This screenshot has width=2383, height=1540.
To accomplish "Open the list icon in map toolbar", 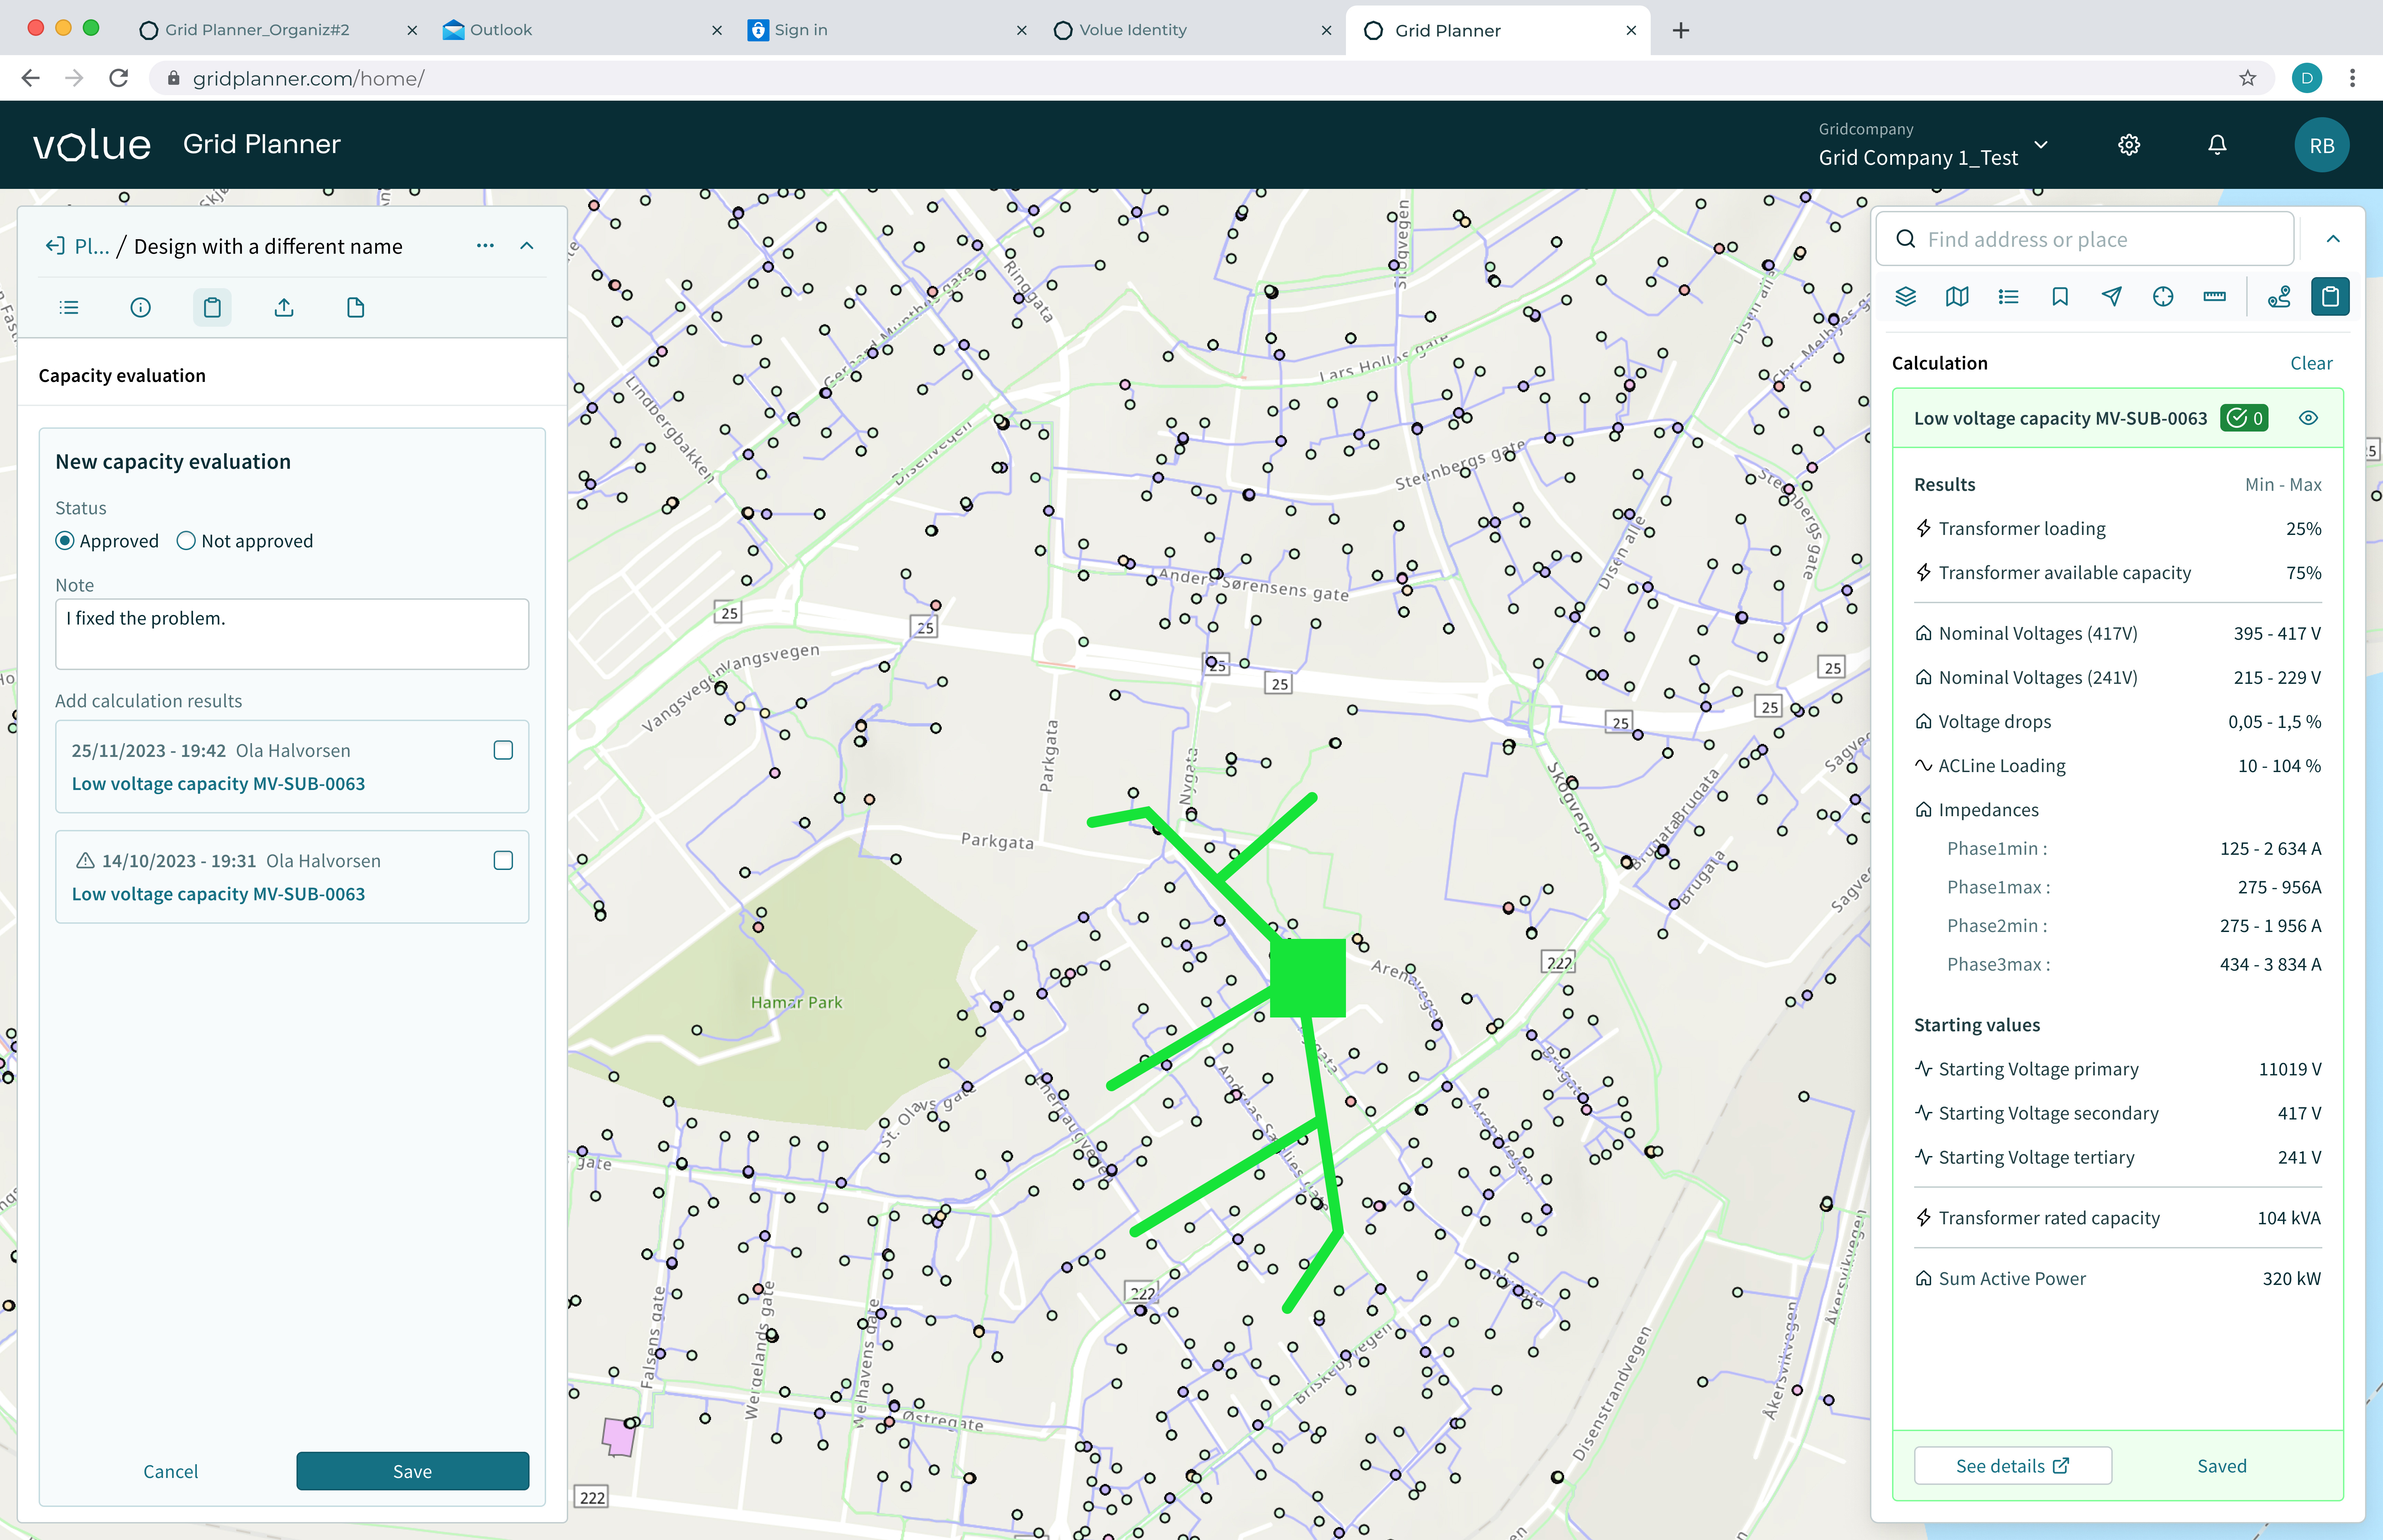I will (x=2008, y=297).
